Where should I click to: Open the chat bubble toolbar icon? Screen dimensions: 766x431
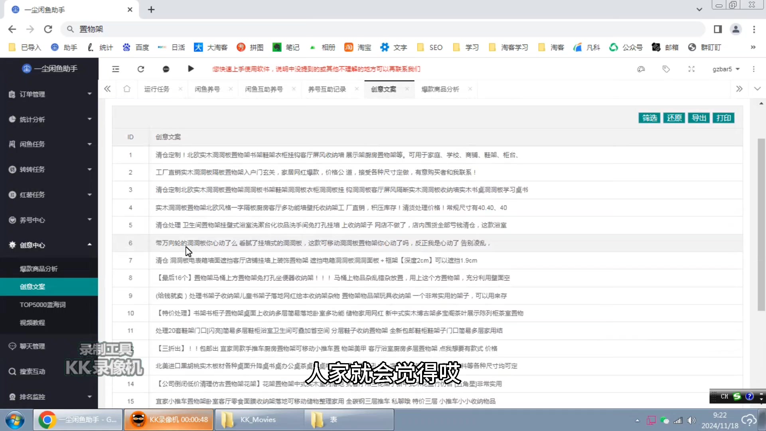[166, 69]
